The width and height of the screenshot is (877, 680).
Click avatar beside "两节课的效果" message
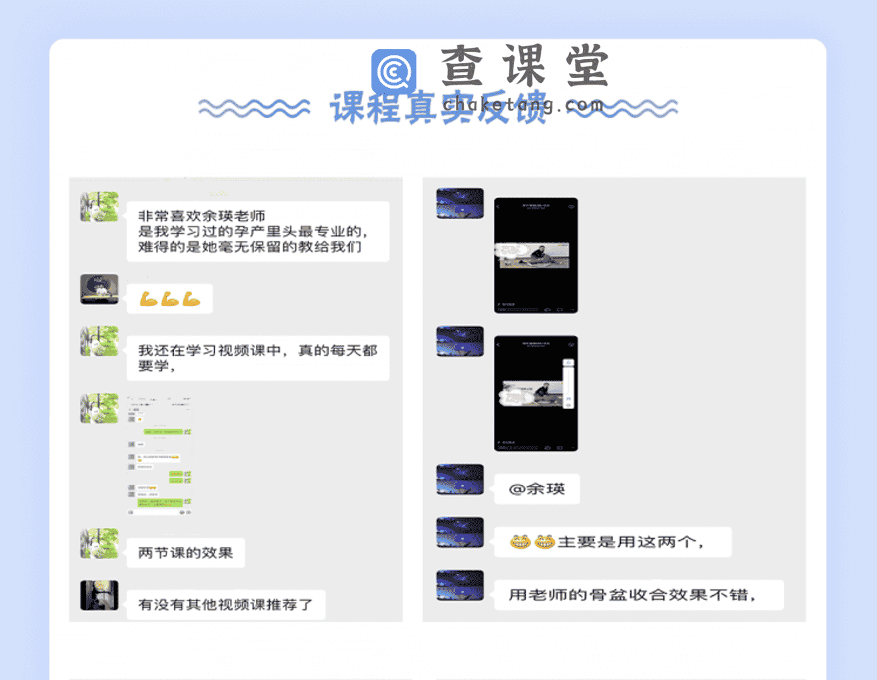(x=100, y=543)
